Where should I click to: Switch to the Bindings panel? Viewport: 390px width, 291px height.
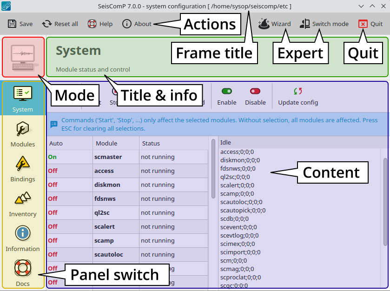(23, 169)
